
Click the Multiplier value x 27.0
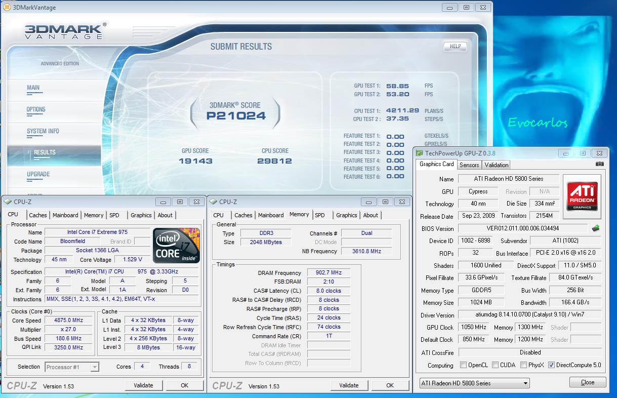pos(68,330)
